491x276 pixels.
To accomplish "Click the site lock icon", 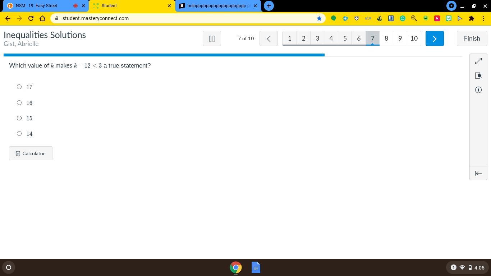I will click(x=57, y=18).
